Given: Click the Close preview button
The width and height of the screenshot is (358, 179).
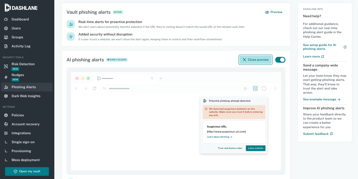Looking at the screenshot, I should point(255,60).
